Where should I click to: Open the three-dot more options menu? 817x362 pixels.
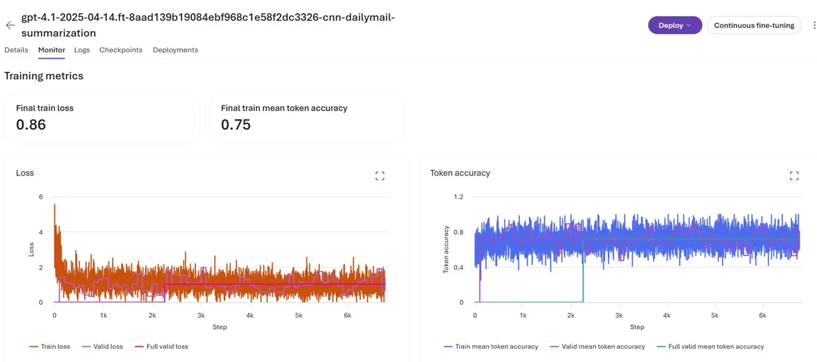click(x=814, y=26)
